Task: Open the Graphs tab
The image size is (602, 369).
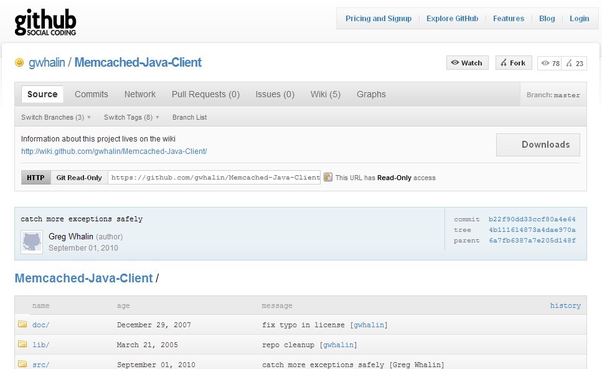Action: 371,94
